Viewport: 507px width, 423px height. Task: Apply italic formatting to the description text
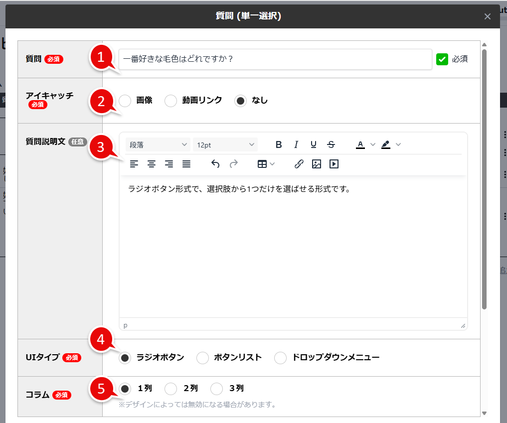coord(296,144)
